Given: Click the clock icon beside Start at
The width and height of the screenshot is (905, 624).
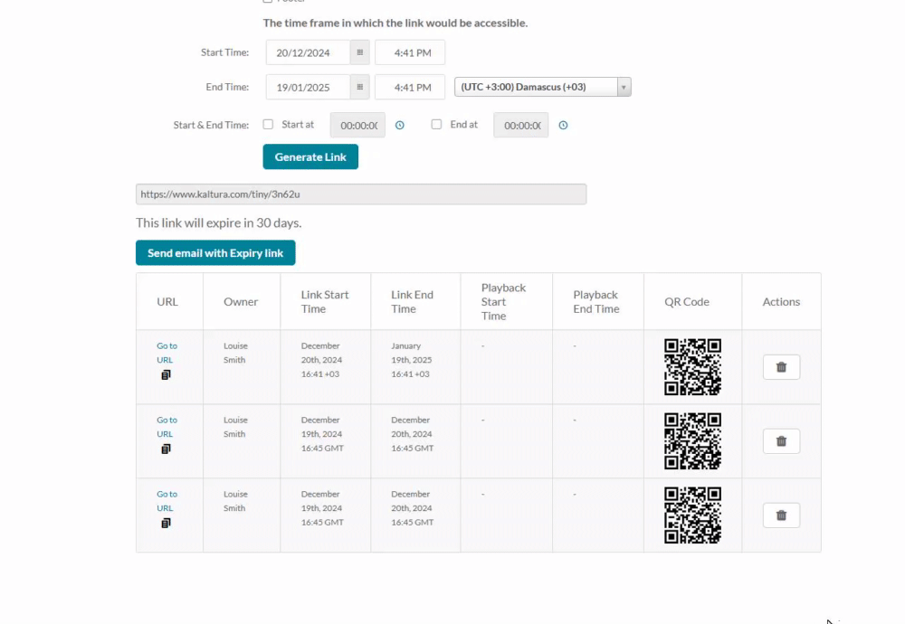Looking at the screenshot, I should coord(399,125).
